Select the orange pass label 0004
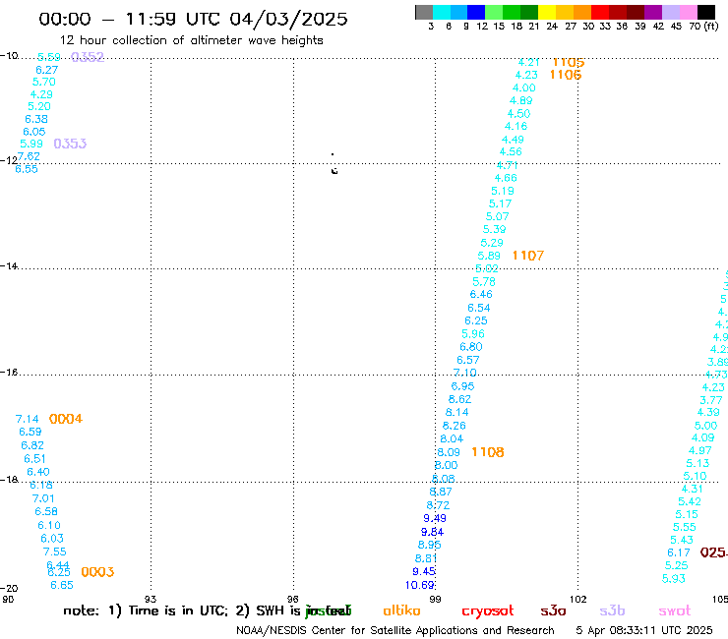The width and height of the screenshot is (728, 639). [66, 419]
